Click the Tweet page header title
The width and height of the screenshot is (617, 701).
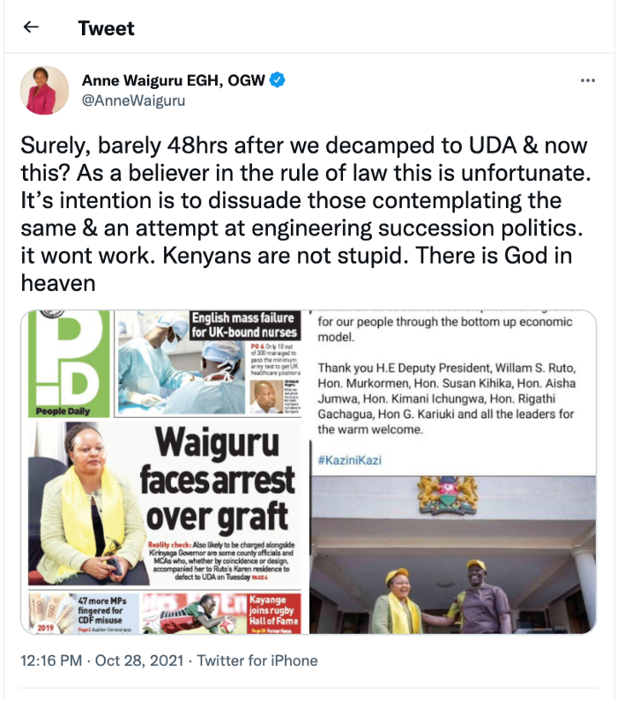click(x=106, y=28)
